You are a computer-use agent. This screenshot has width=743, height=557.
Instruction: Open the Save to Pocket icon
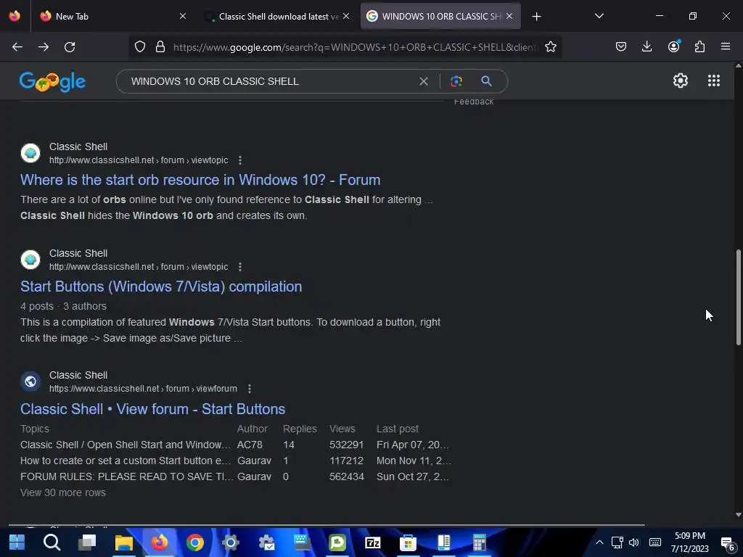coord(621,46)
